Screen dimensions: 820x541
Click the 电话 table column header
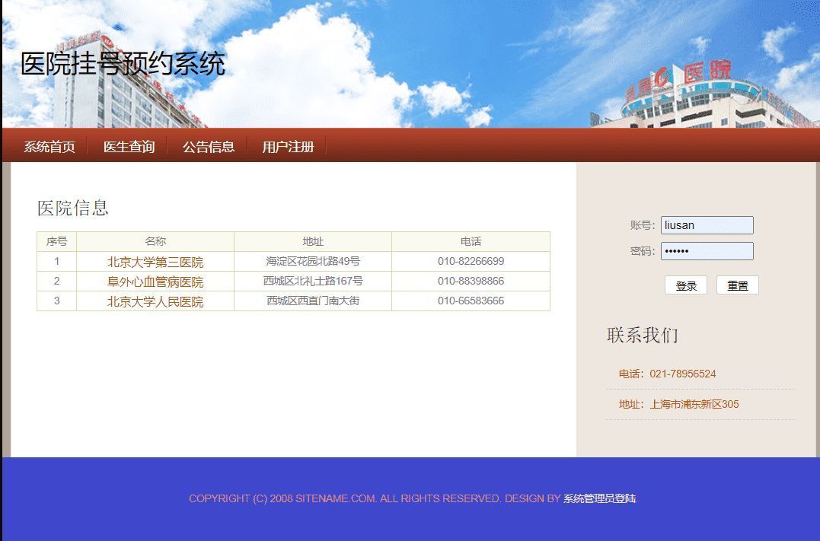point(471,241)
